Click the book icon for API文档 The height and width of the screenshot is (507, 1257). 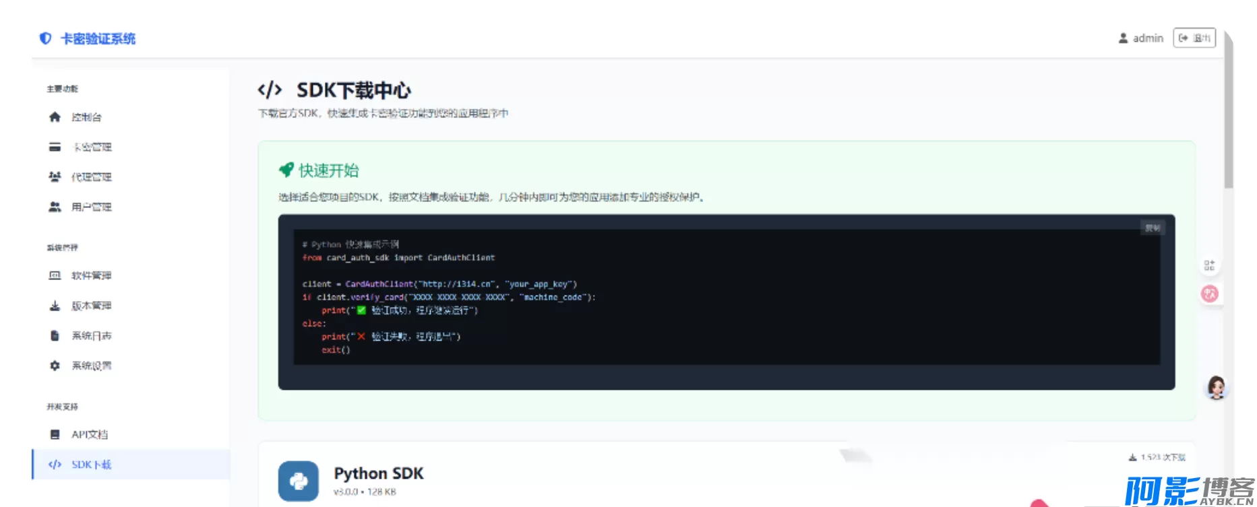point(55,434)
